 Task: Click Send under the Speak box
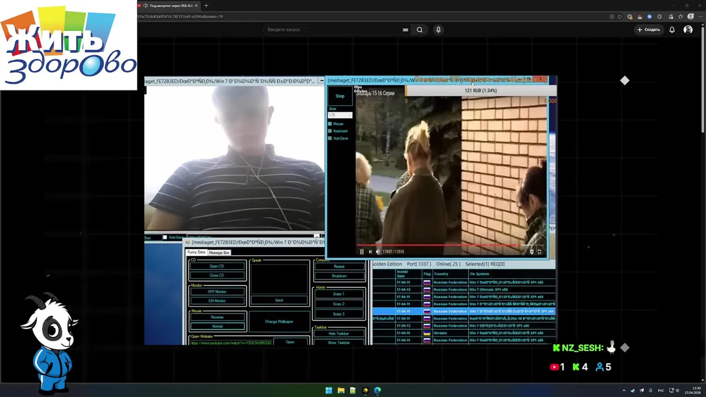tap(279, 300)
